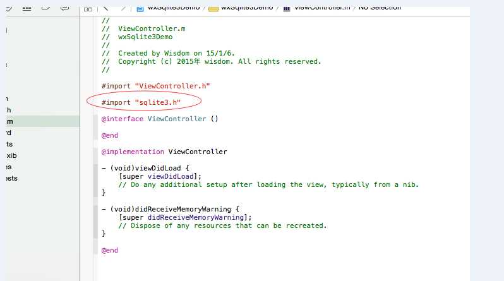Screen dimensions: 504x281
Task: Open the wxSqlite3Demo crumb beside the project icon
Action: coord(174,8)
